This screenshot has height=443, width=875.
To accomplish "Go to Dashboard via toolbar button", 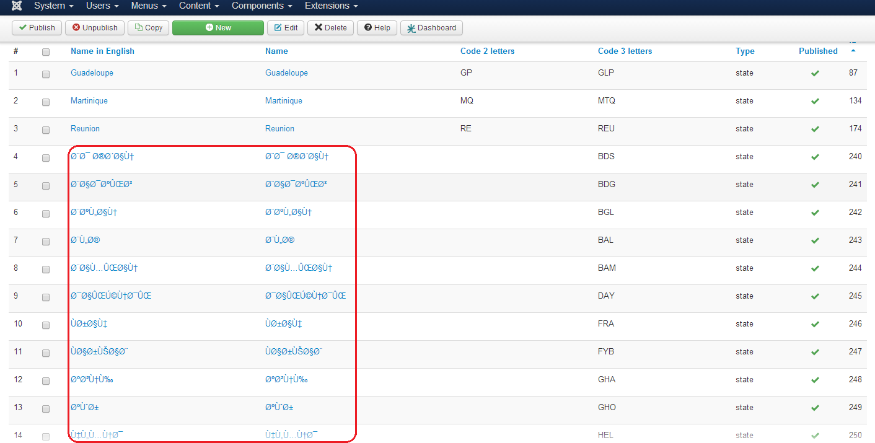I will coord(431,28).
